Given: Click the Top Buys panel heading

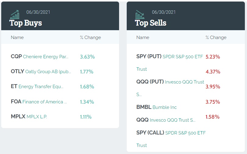Looking at the screenshot, I should pyautogui.click(x=26, y=23).
